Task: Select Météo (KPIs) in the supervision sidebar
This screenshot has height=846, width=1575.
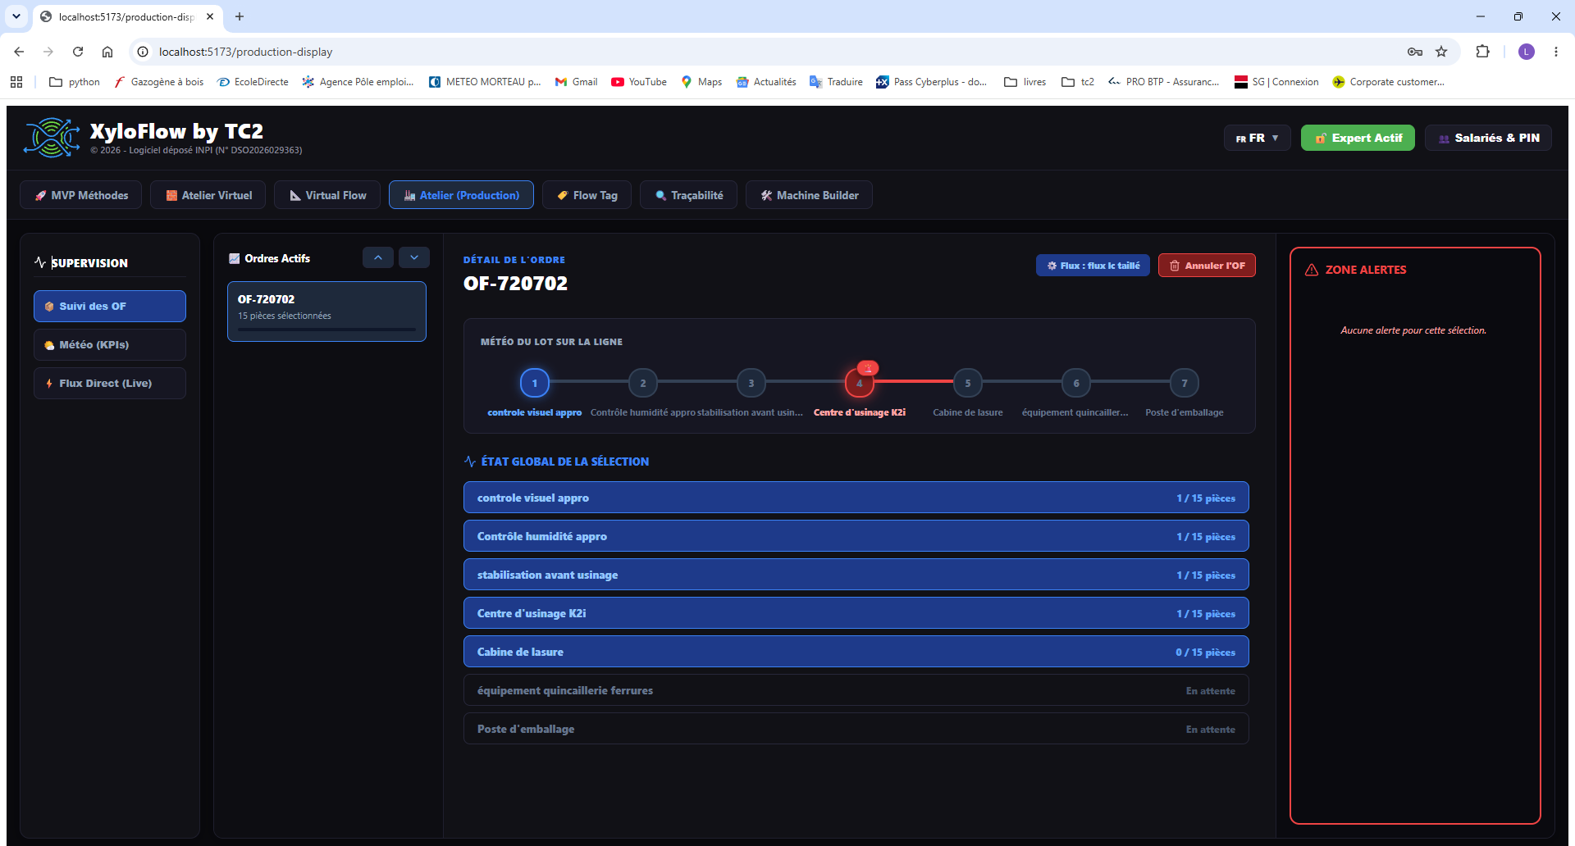Action: [110, 344]
